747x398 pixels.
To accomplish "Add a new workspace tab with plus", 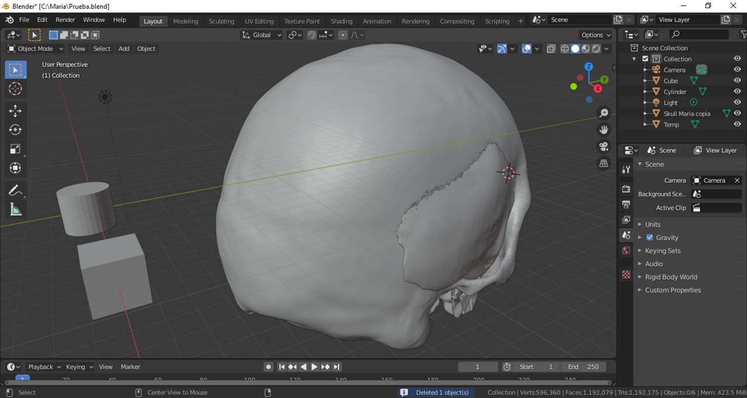I will pos(521,21).
